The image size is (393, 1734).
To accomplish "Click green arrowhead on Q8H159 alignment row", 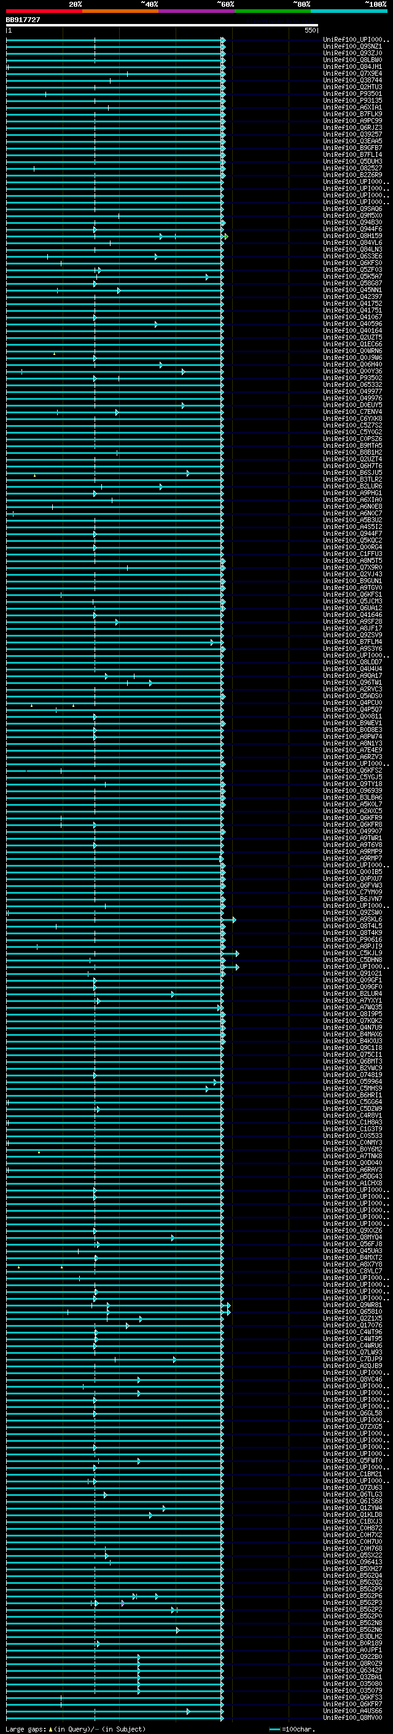I will [227, 236].
